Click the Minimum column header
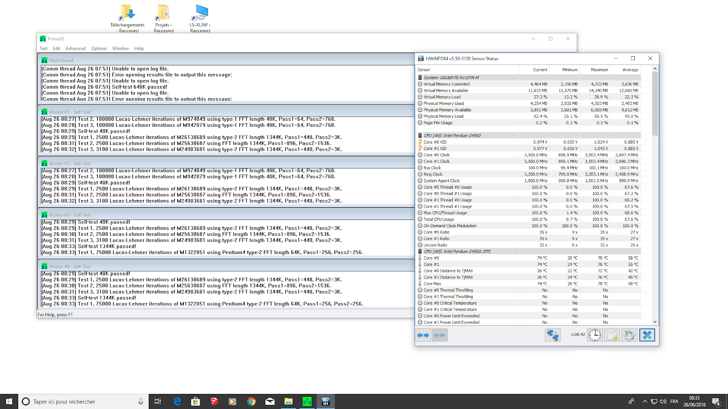The width and height of the screenshot is (728, 409). pos(565,70)
